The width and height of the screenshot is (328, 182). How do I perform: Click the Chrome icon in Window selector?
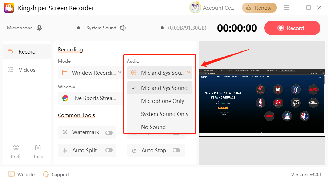pyautogui.click(x=65, y=98)
